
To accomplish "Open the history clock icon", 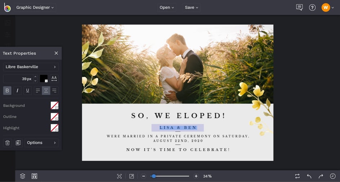I will pos(333,176).
